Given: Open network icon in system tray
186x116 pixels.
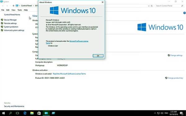Looking at the screenshot, I should point(159,113).
